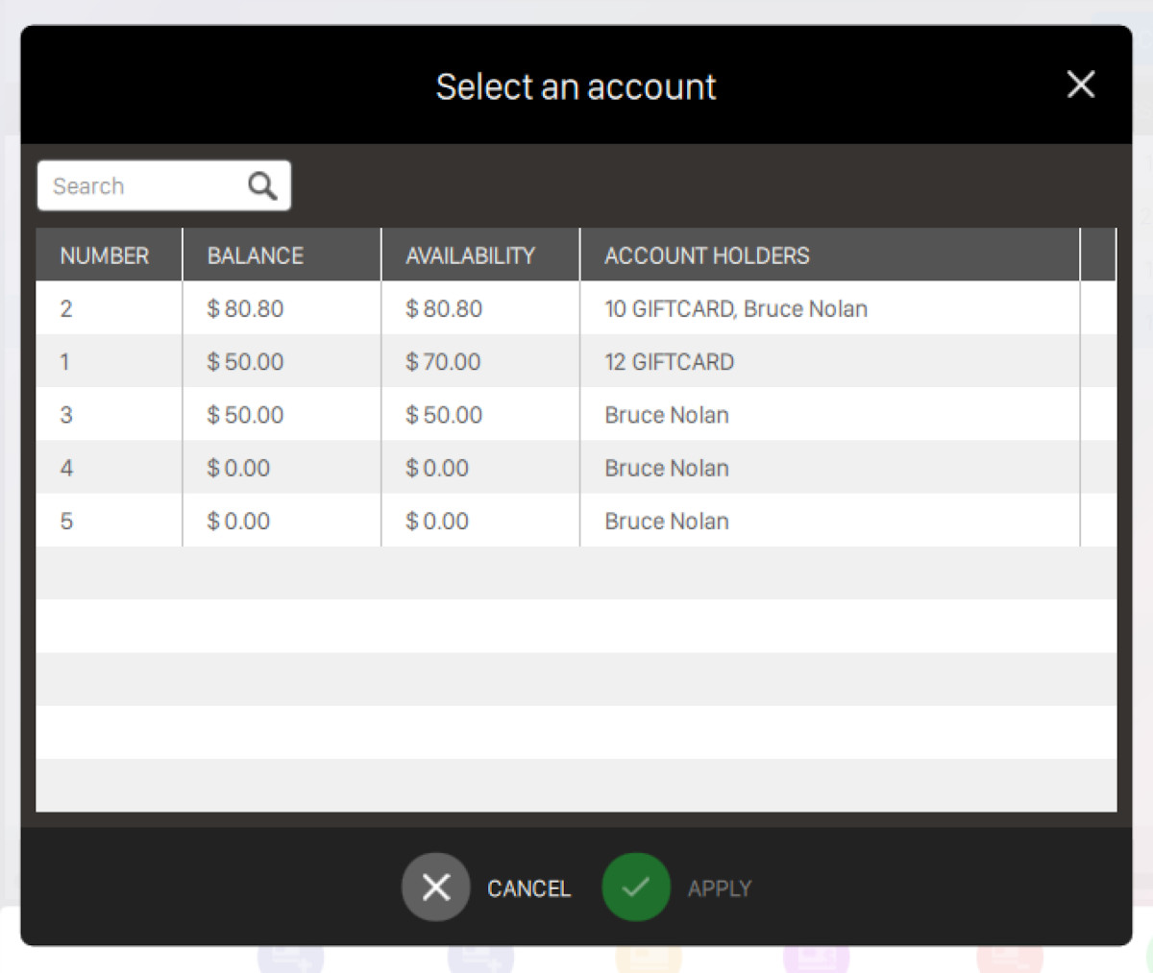Click the APPLY text label
The height and width of the screenshot is (973, 1153).
[719, 889]
